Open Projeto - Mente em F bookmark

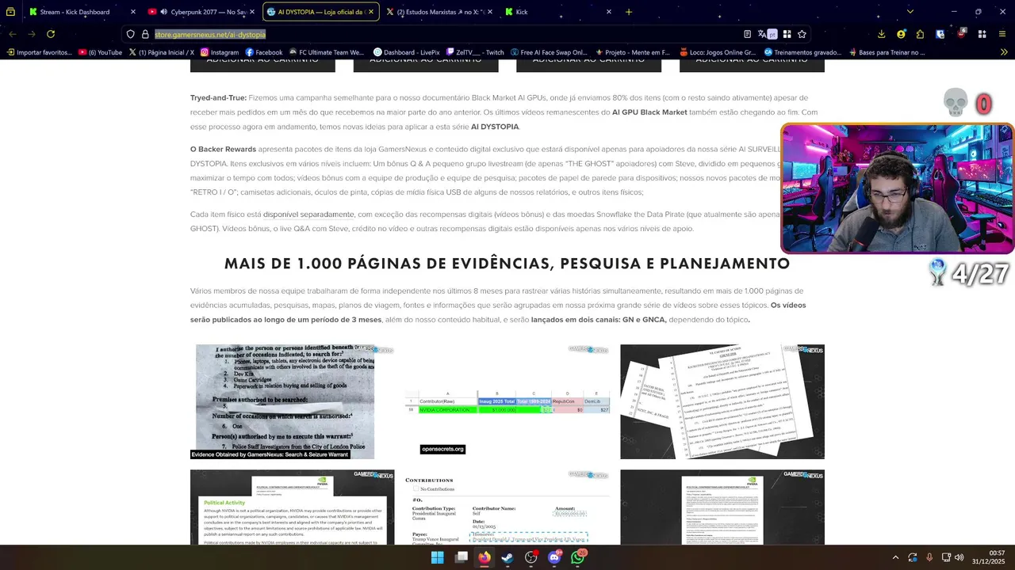[x=633, y=52]
